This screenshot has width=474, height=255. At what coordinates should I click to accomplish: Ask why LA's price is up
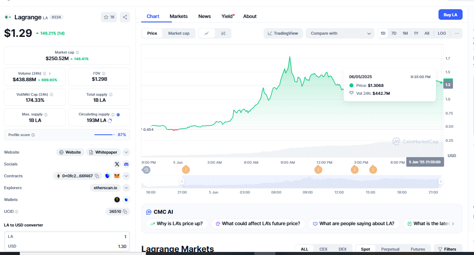tap(177, 223)
